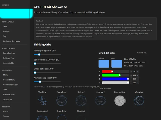Go to Breadcrumbs page
Image resolution: width=161 pixels, height=120 pixels.
9,94
